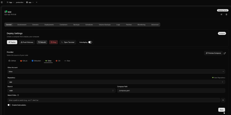Open the Branch selector
This screenshot has width=231, height=115.
coord(62,90)
